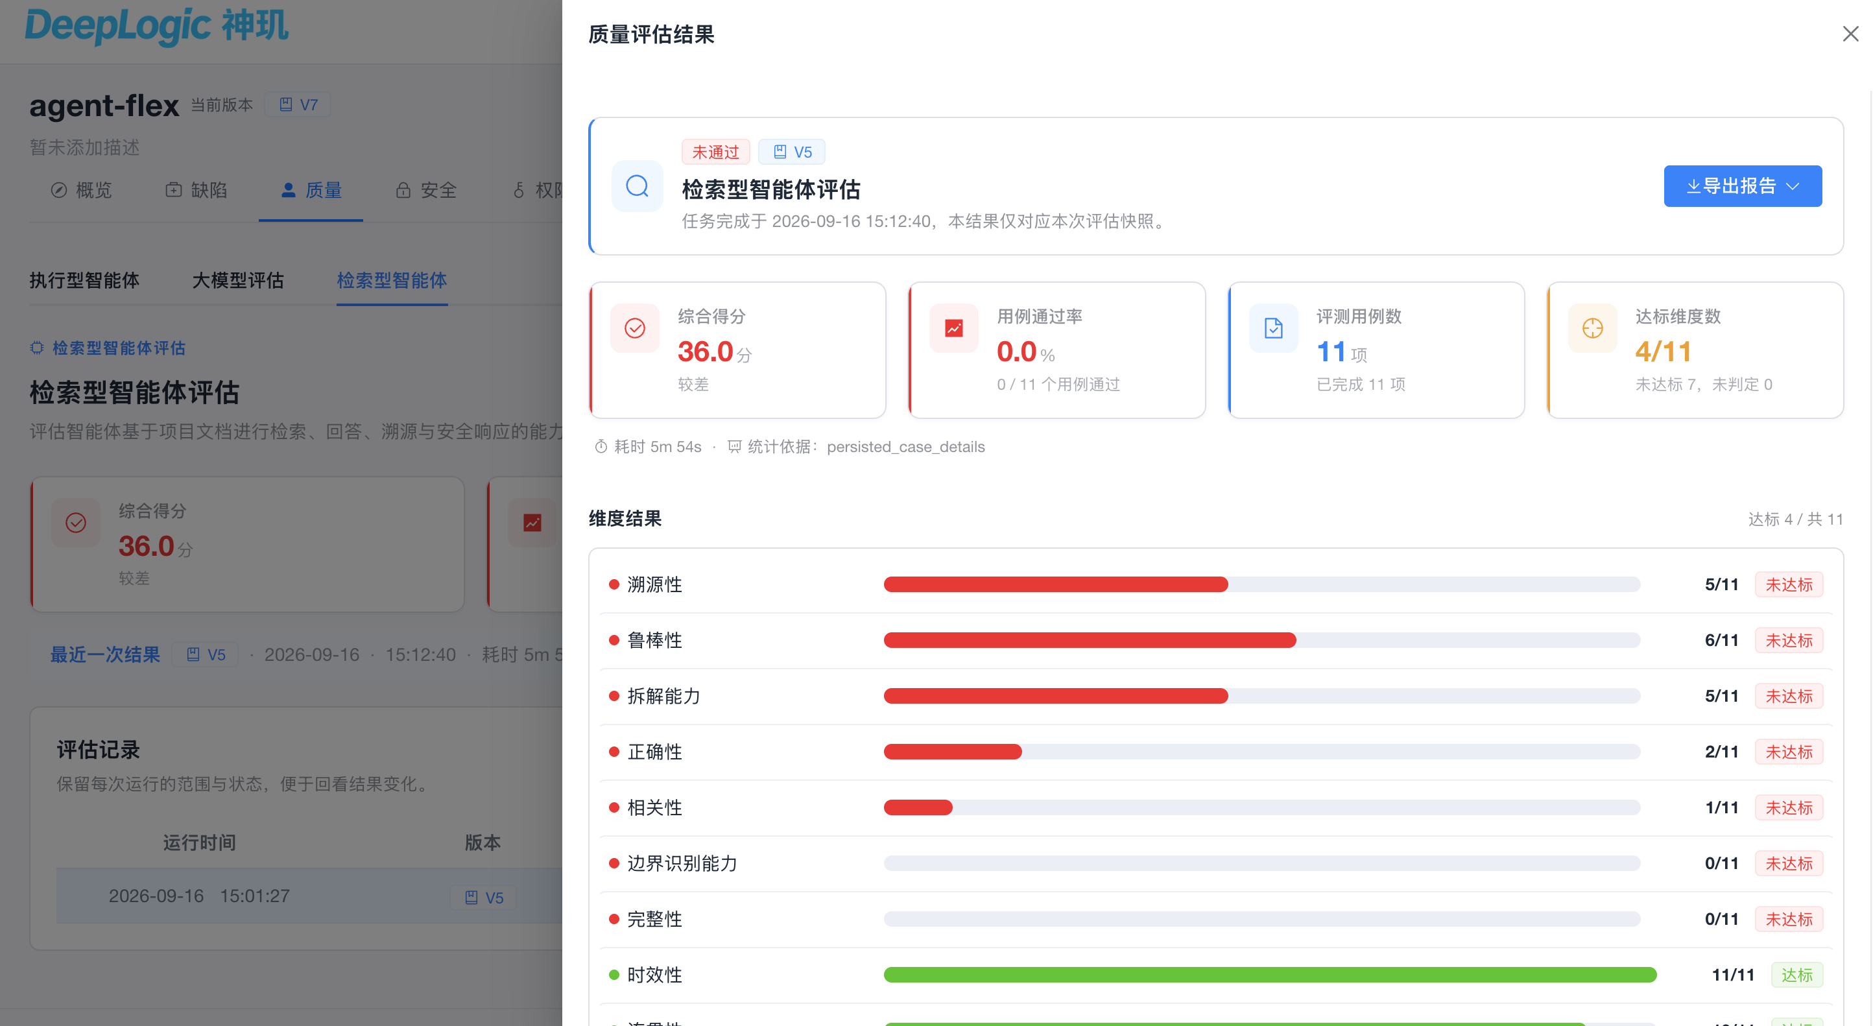1873x1026 pixels.
Task: Click the V7 current version tag
Action: coord(298,104)
